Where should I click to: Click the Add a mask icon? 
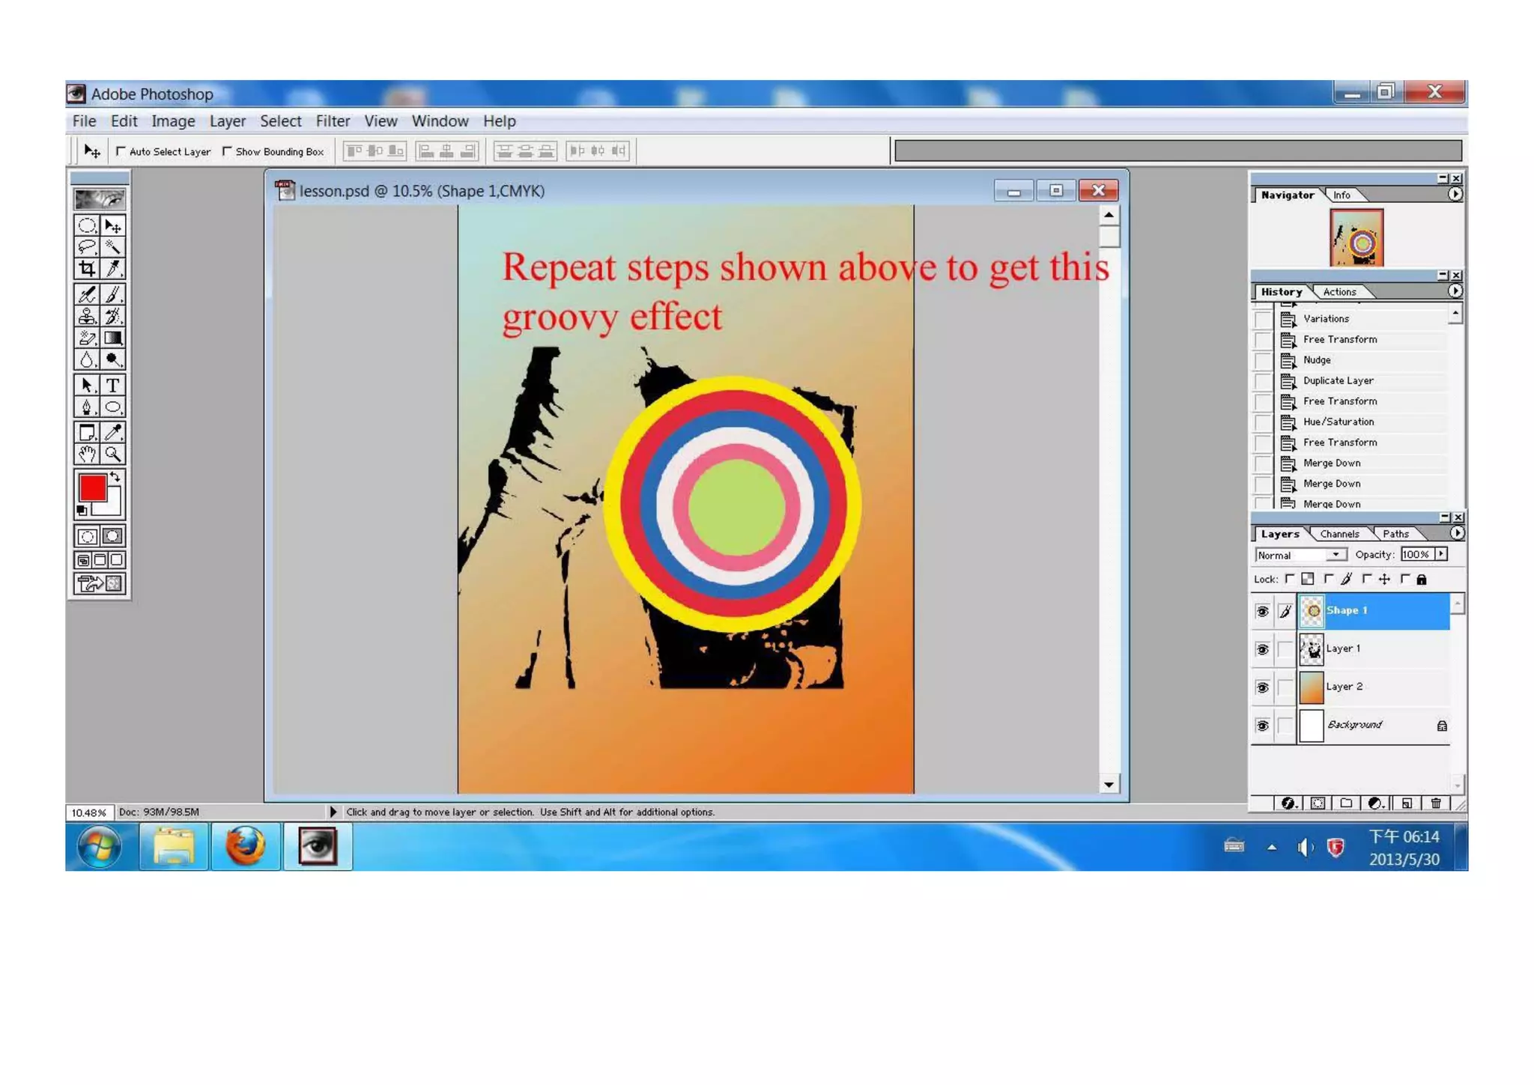tap(1318, 803)
